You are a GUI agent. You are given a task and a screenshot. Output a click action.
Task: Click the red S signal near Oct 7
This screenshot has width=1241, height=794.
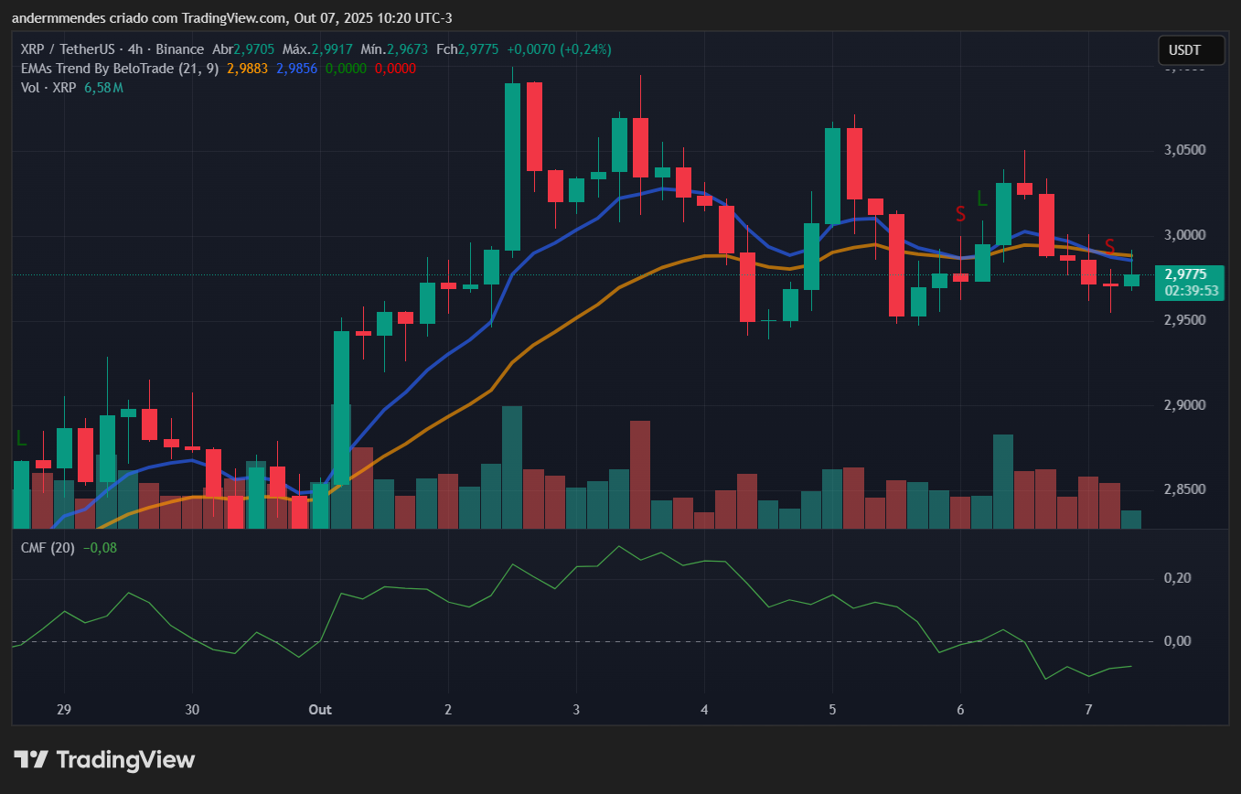[x=1109, y=246]
